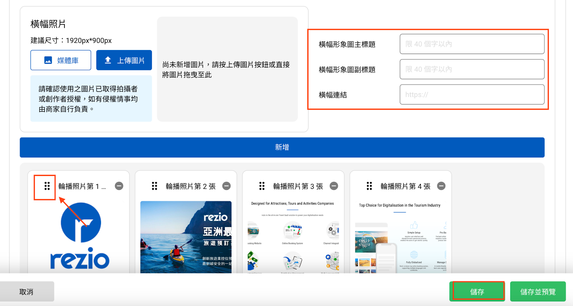This screenshot has height=306, width=573.
Task: Click the 橫幅連結 https:// input field
Action: coord(472,95)
